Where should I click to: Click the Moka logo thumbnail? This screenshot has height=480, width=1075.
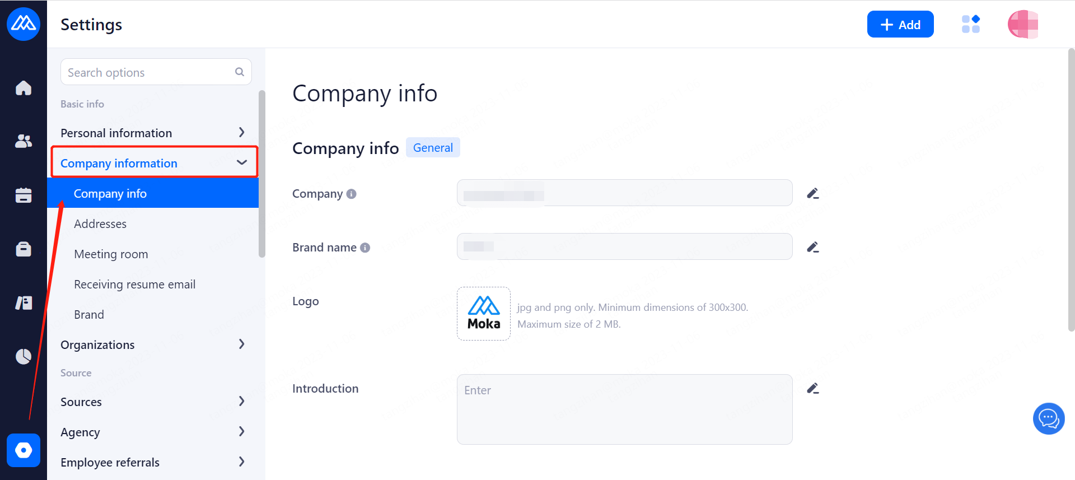[484, 313]
